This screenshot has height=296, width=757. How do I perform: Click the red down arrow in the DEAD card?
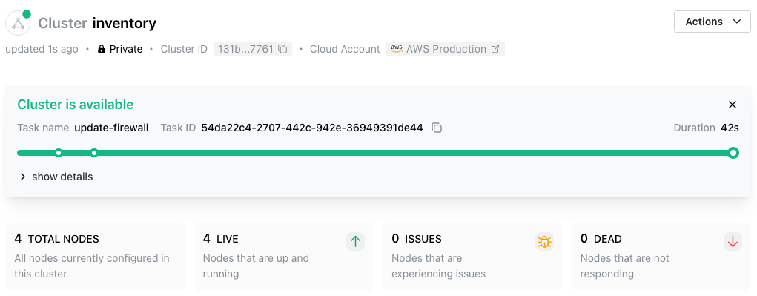[733, 241]
